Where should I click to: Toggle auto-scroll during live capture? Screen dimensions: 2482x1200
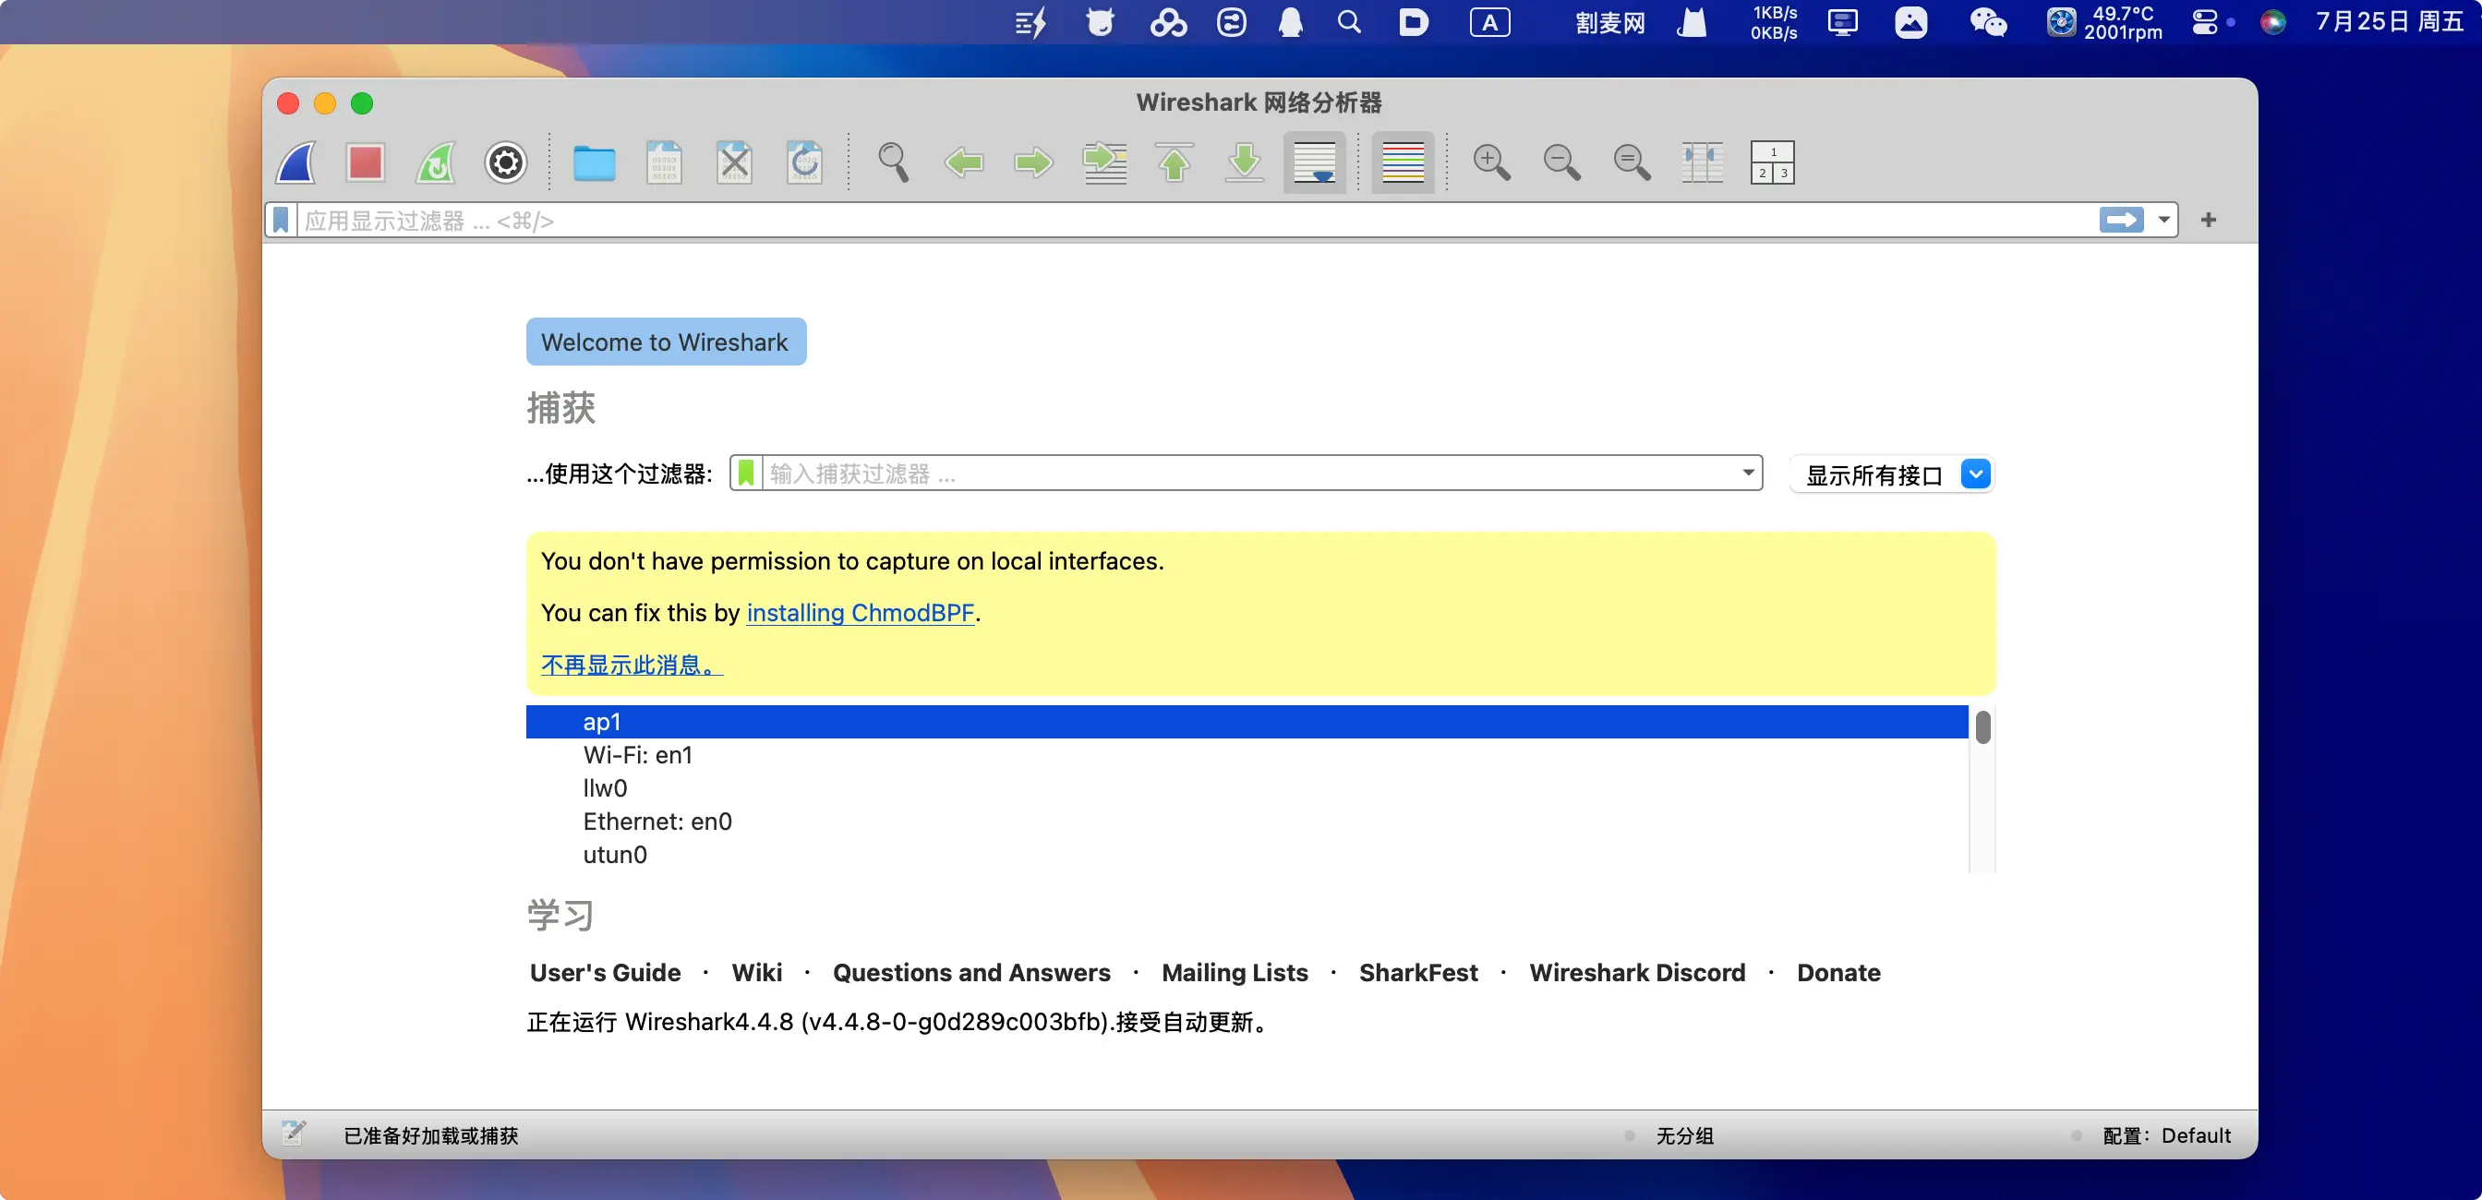(1314, 162)
